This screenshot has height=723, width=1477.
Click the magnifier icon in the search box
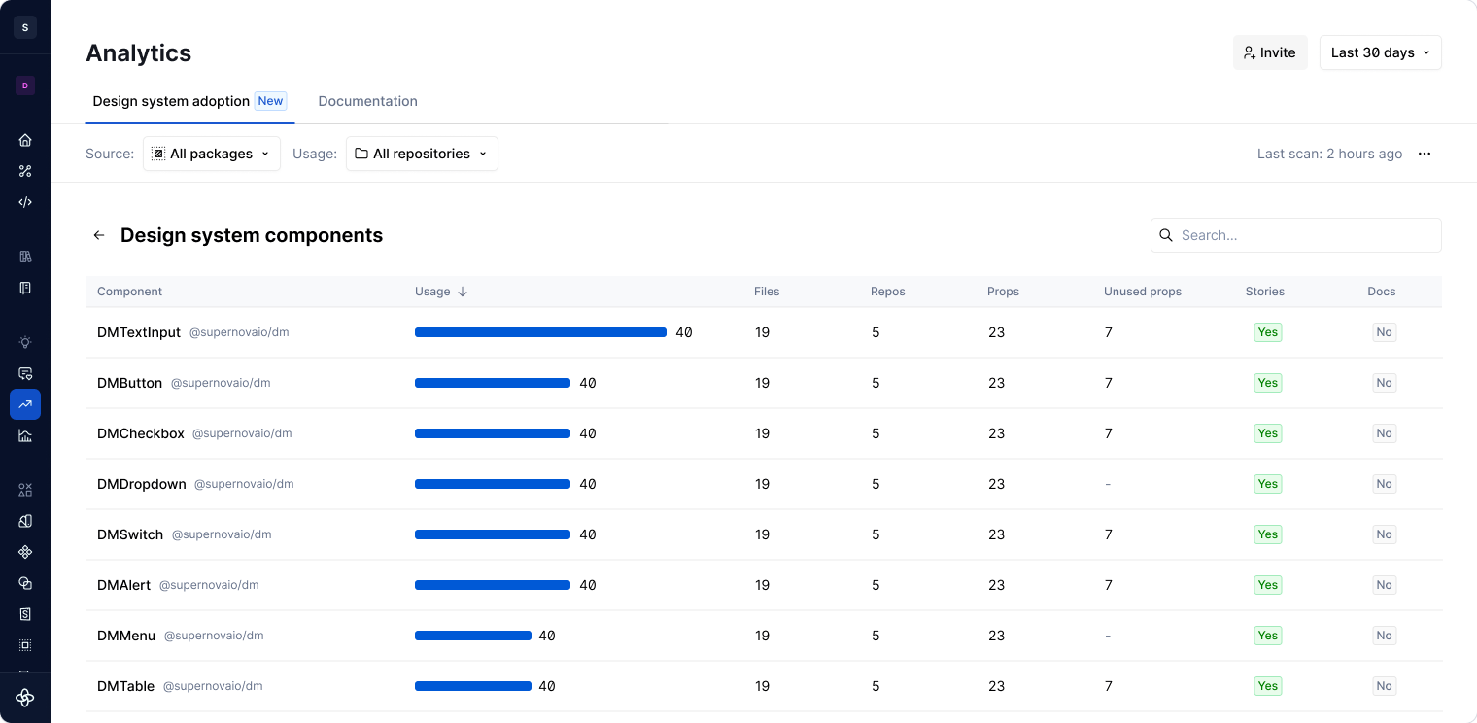pyautogui.click(x=1166, y=235)
